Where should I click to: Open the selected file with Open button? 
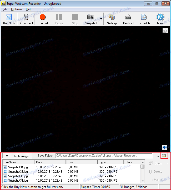coord(155,163)
